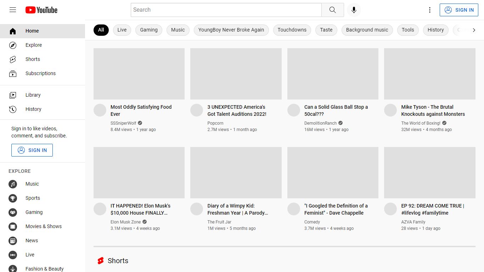Click AZVA Family channel avatar
This screenshot has width=484, height=272.
point(390,209)
